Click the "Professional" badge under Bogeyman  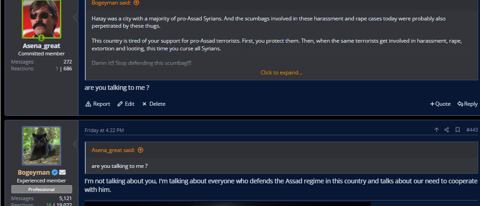(41, 189)
